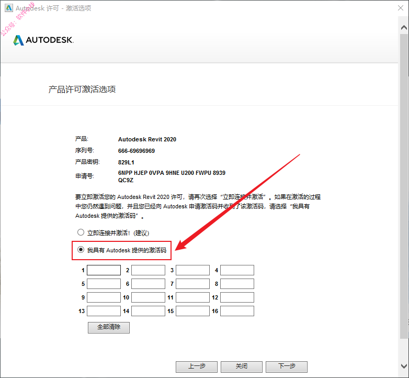Click the 申请号 label
The image size is (409, 378).
coord(85,176)
